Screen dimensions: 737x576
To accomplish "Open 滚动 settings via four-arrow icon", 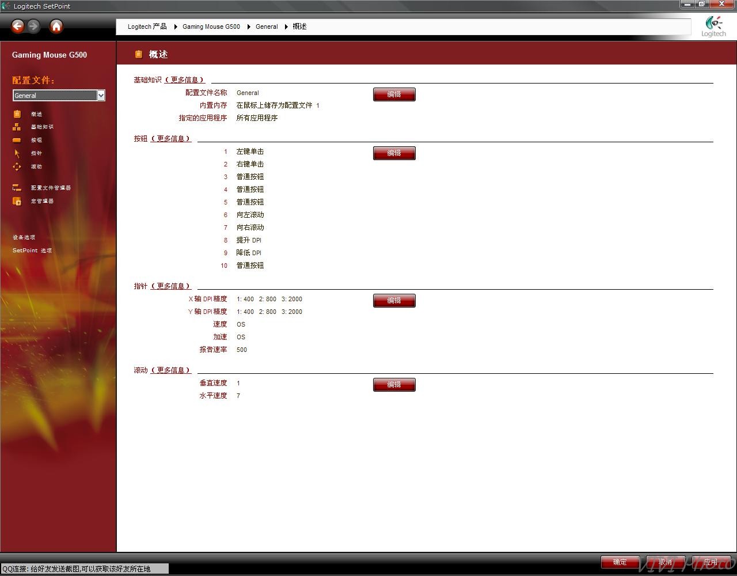I will (17, 166).
